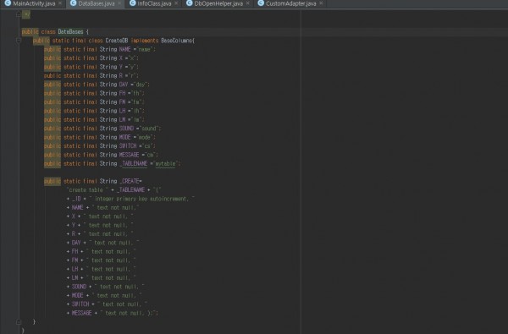Screen dimensions: 508x334
Task: Click _TABLENAME in the create table expression
Action: (130, 190)
